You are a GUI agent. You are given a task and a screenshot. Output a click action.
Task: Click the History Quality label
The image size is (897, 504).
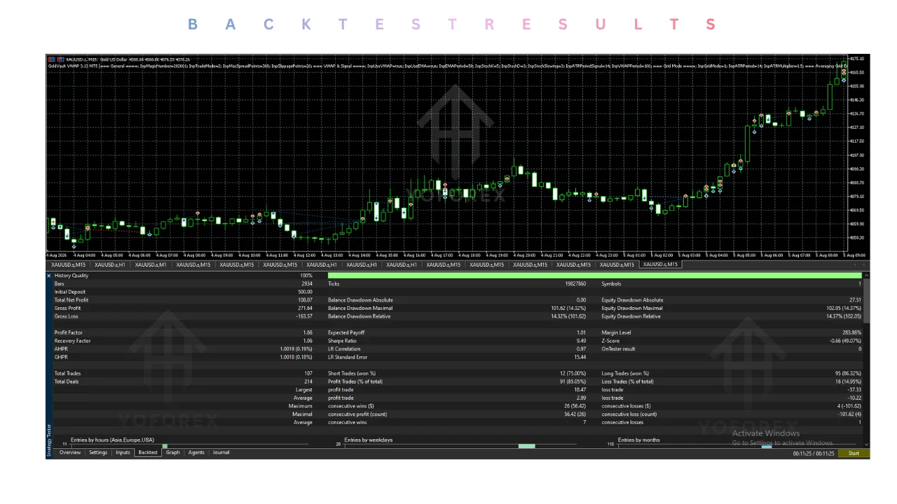(x=71, y=276)
